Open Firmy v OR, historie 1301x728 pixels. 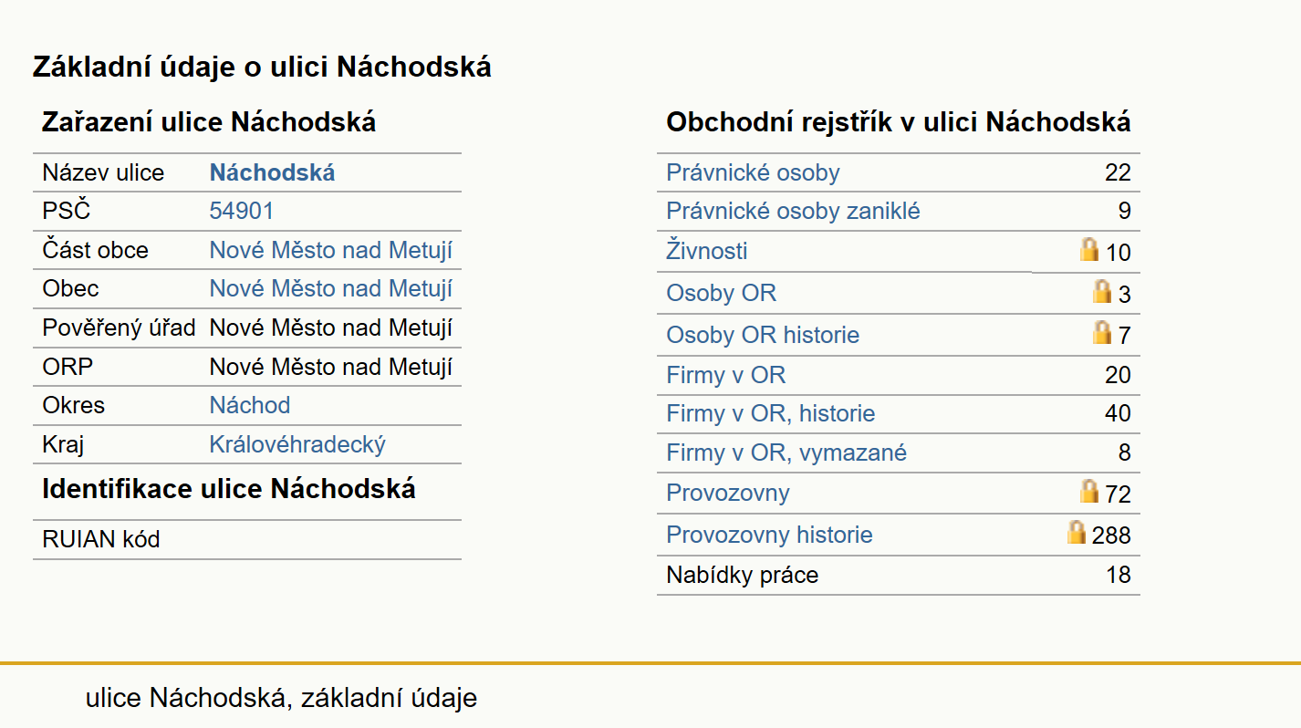[770, 413]
